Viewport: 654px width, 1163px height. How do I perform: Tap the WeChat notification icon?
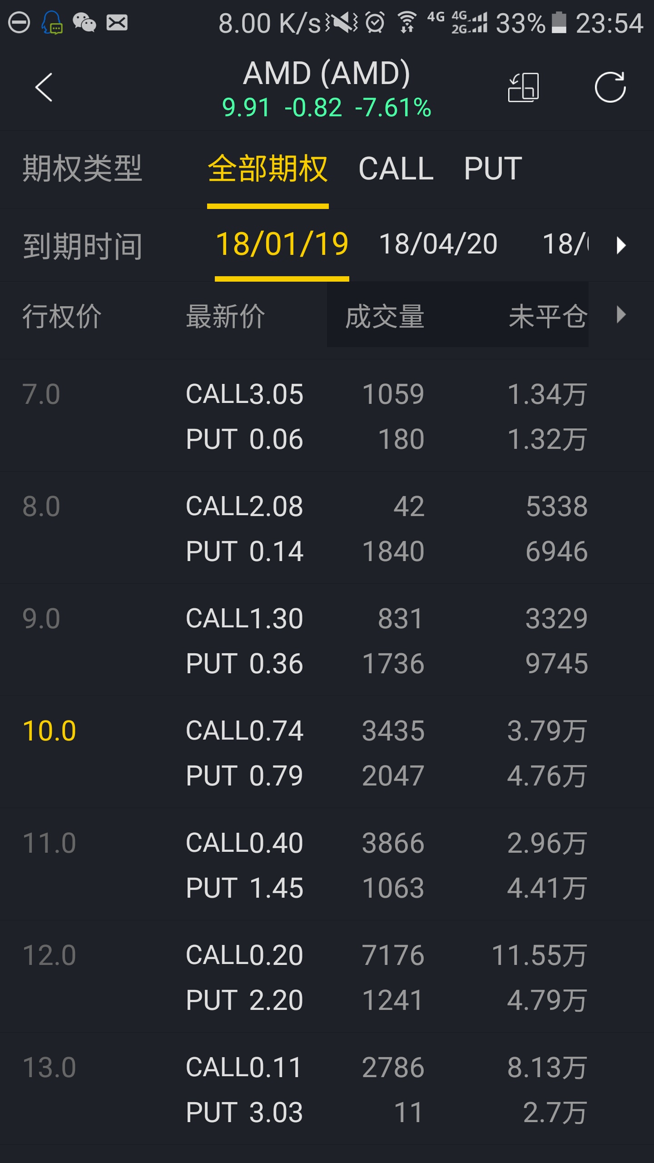tap(84, 23)
